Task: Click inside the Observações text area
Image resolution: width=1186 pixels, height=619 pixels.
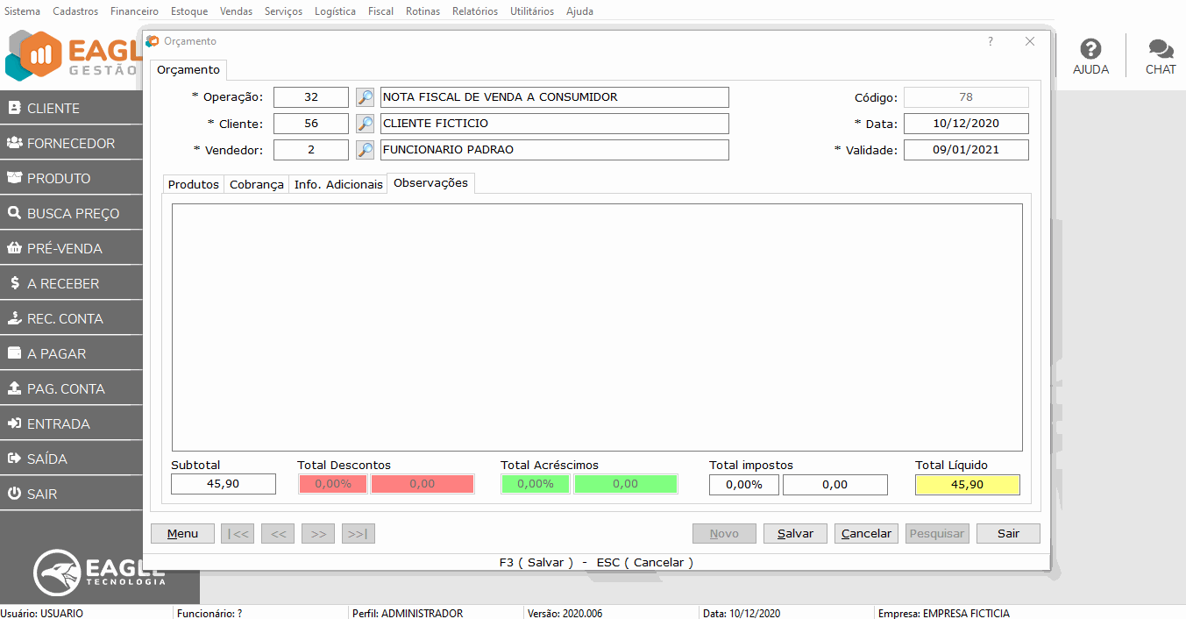Action: (596, 327)
